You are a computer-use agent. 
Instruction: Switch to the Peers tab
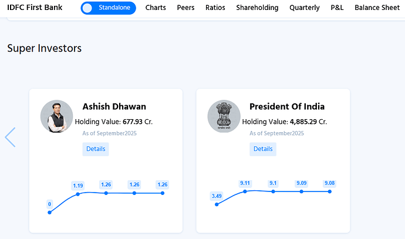pos(185,8)
